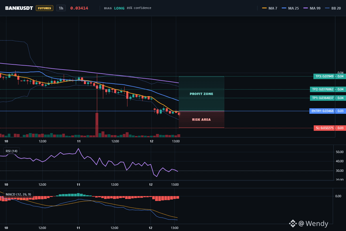Click the RSI 30.00 axis value

coord(340,171)
